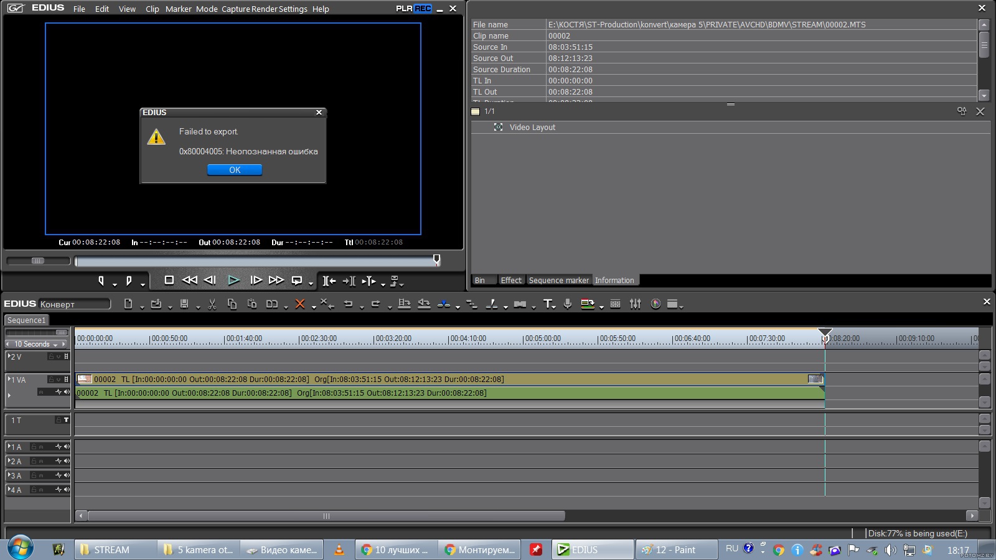Switch to the Sequence marker tab
The image size is (996, 560).
pos(558,281)
